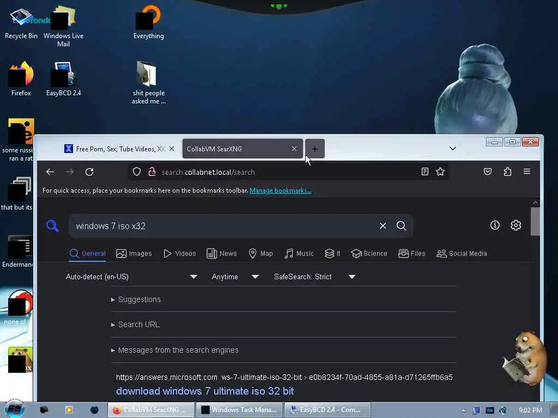558x418 pixels.
Task: Switch to the It category
Action: pyautogui.click(x=332, y=254)
